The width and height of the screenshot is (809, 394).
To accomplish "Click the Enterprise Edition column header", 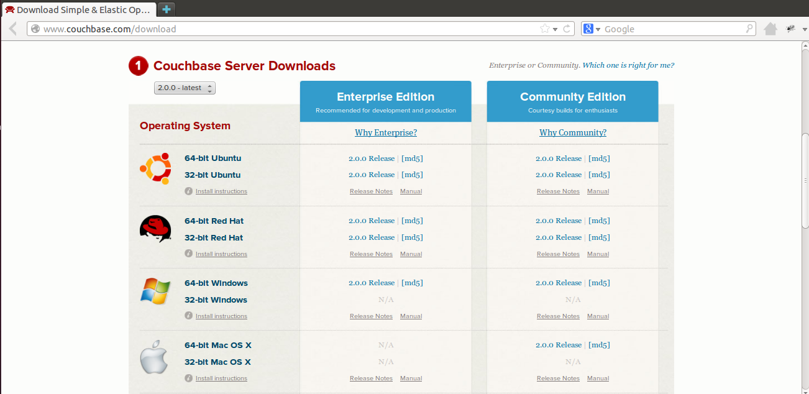I will click(386, 101).
